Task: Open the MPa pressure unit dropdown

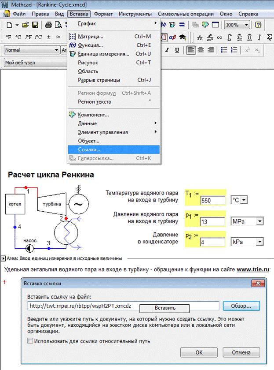Action: [x=260, y=221]
